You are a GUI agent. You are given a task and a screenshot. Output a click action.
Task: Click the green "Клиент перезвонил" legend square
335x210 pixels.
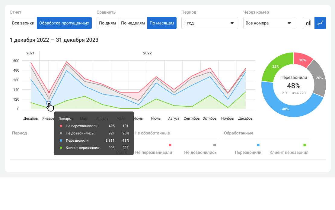[x=305, y=145]
